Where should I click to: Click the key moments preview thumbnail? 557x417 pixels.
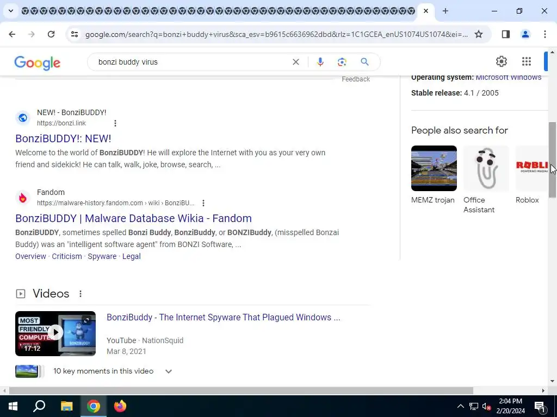click(x=27, y=371)
